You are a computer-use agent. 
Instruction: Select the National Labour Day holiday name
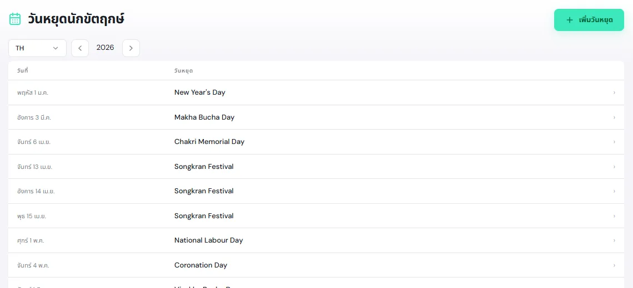[x=209, y=240]
